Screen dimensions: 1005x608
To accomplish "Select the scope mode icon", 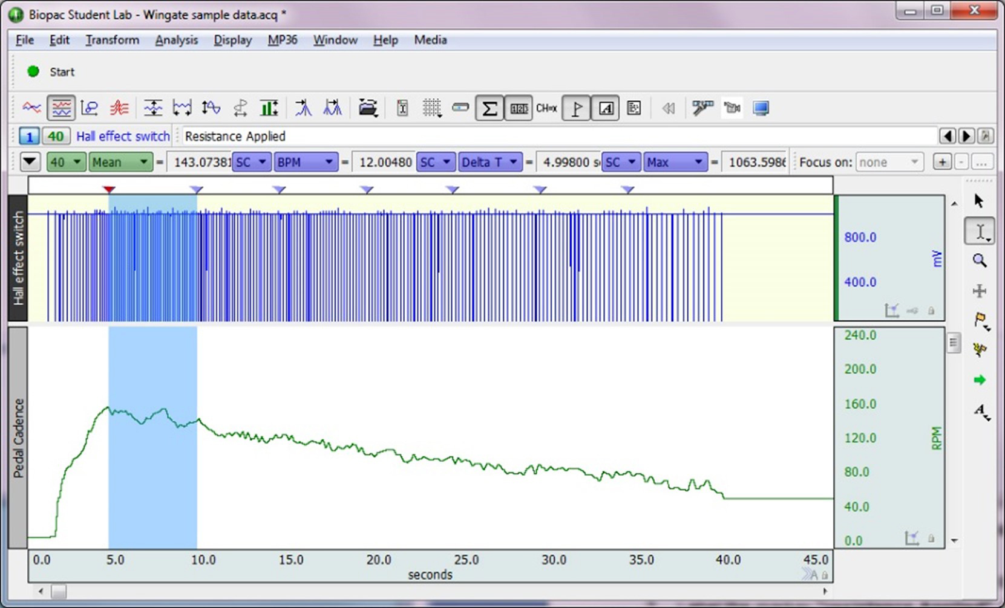I will coord(32,108).
